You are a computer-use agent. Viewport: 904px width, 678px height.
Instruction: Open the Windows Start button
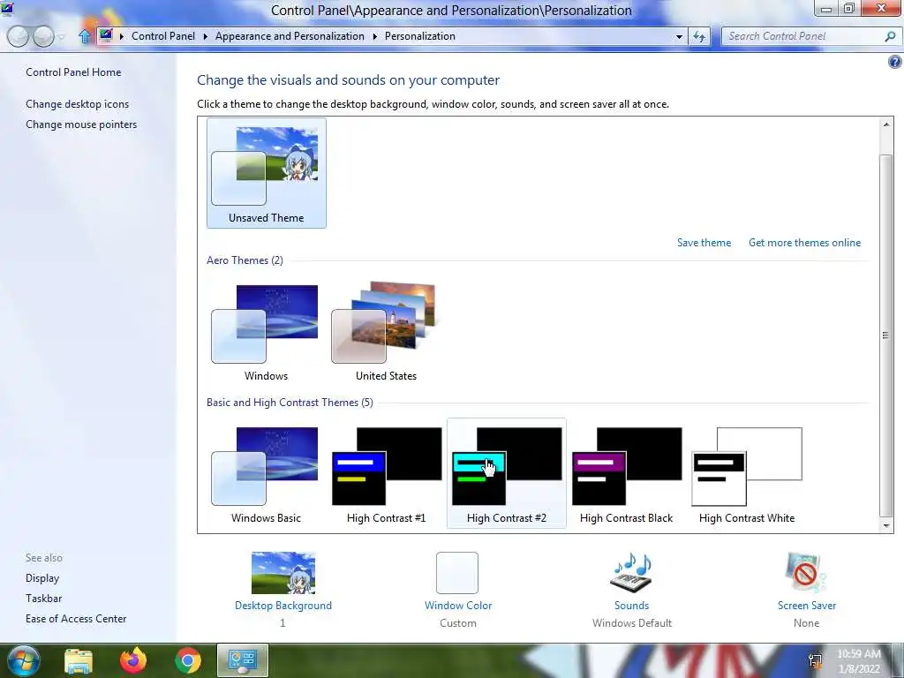click(23, 660)
